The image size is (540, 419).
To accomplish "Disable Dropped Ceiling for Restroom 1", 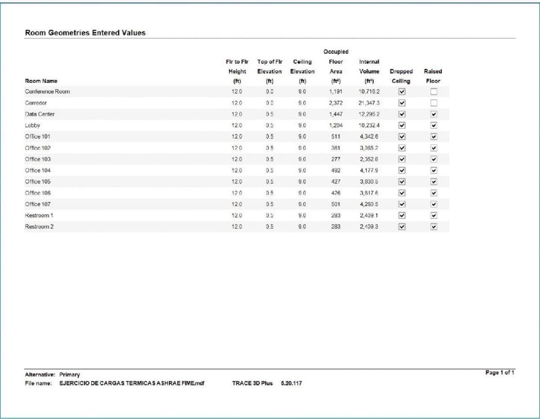I will point(402,215).
